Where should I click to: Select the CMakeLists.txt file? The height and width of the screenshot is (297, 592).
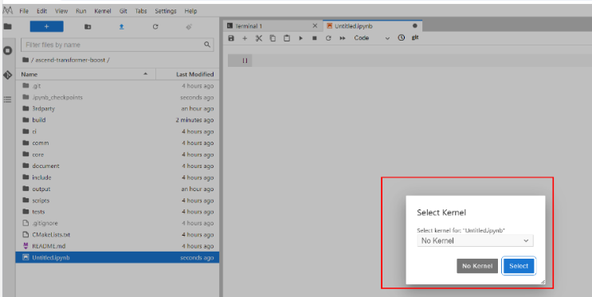117,234
